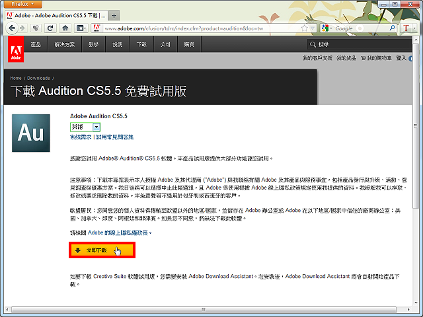Click the horizontal scrollbar thumb

pos(204,310)
